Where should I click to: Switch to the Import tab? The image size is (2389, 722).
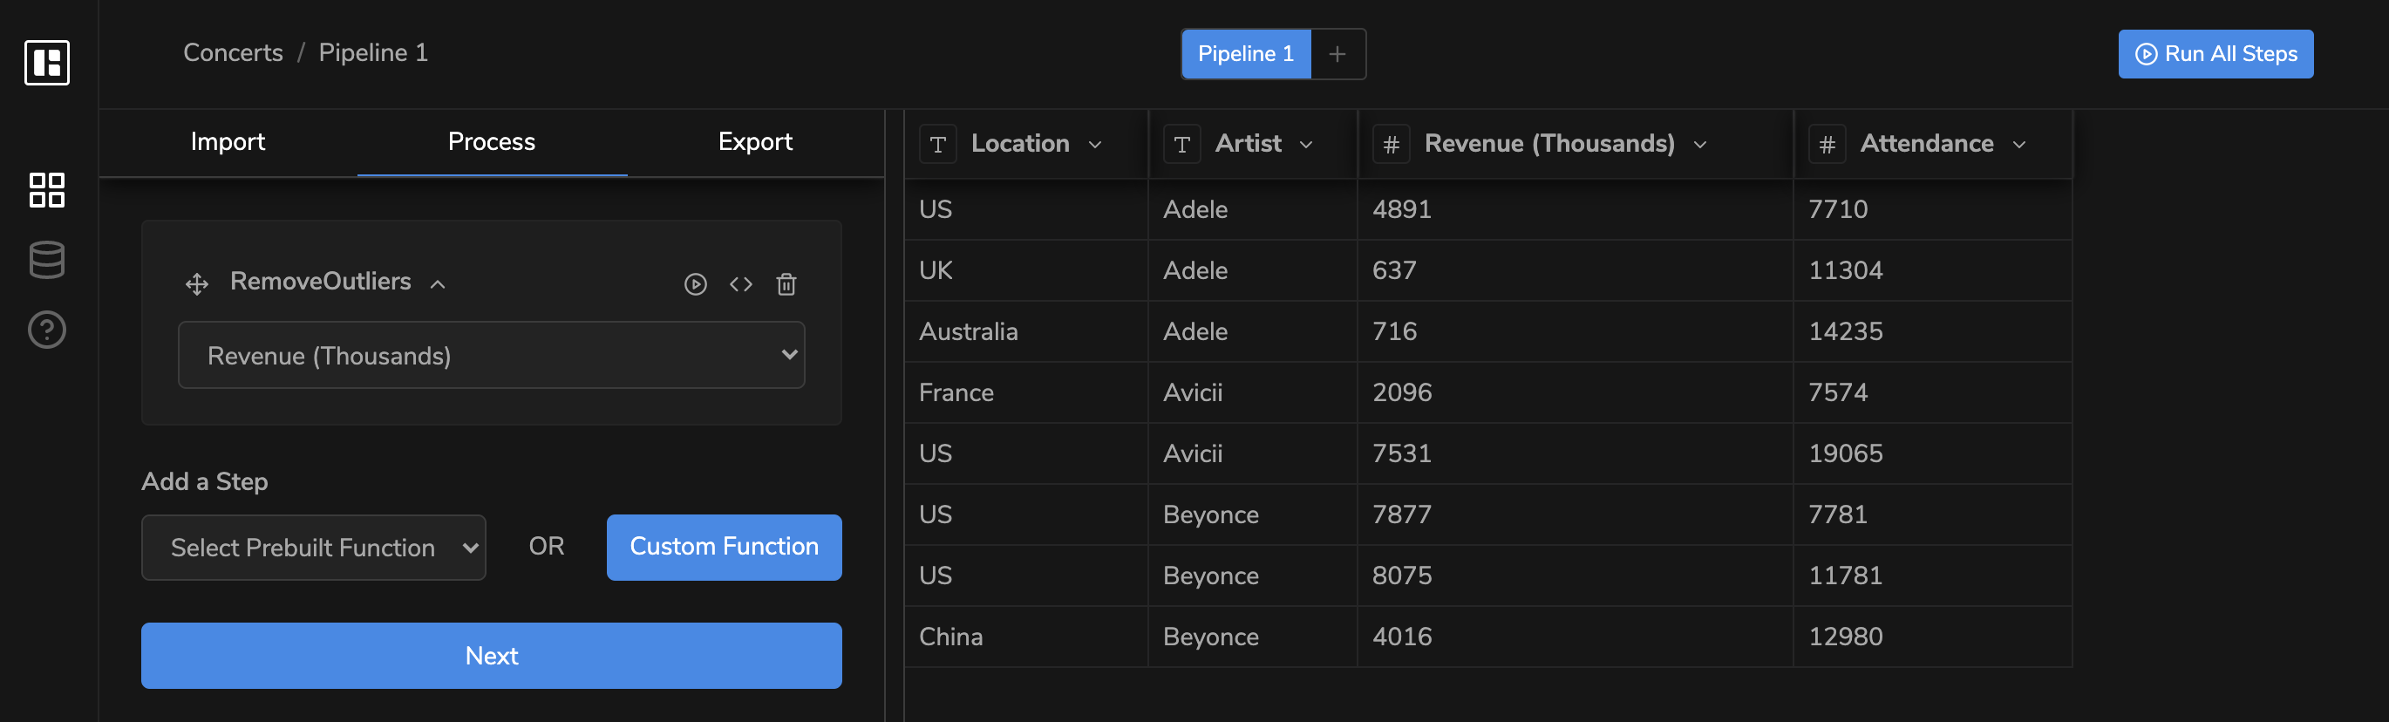[x=228, y=142]
